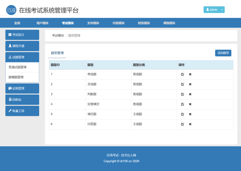Click 题型管理 breadcrumb text

point(74,36)
